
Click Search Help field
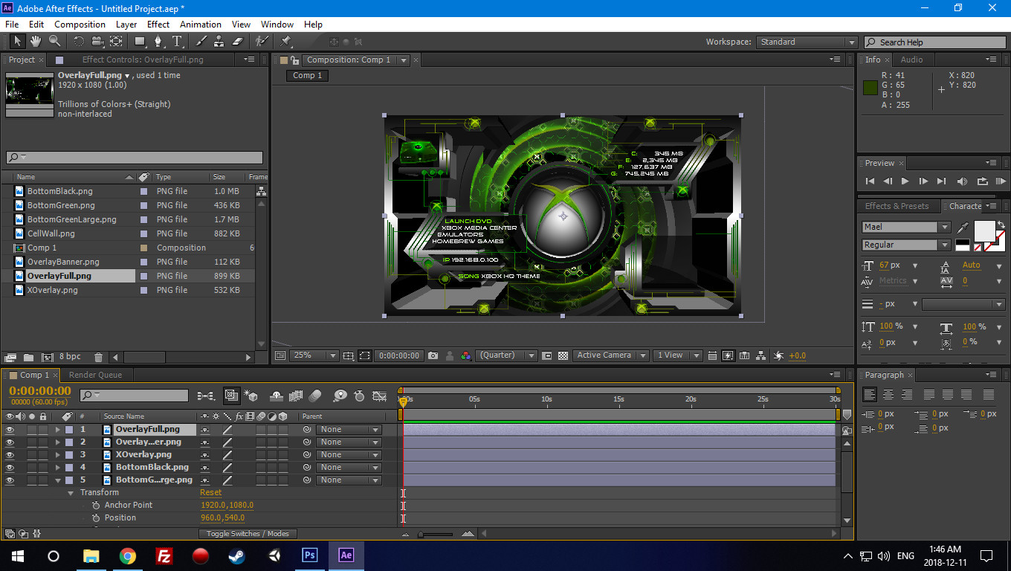(x=934, y=42)
